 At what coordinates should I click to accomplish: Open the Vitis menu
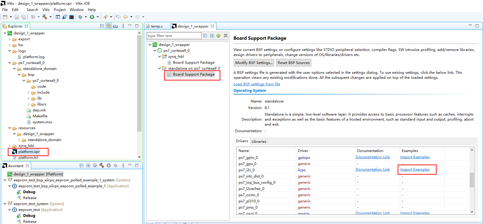pyautogui.click(x=46, y=10)
